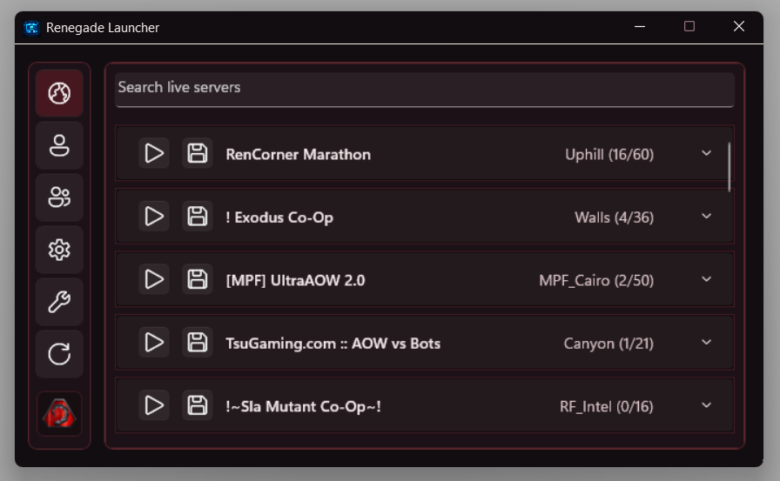
Task: Join the ! Exodus Co-Op server
Action: point(154,217)
